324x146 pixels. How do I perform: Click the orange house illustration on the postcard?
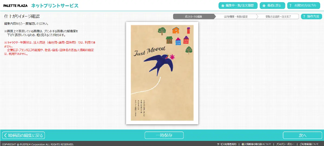[176, 30]
